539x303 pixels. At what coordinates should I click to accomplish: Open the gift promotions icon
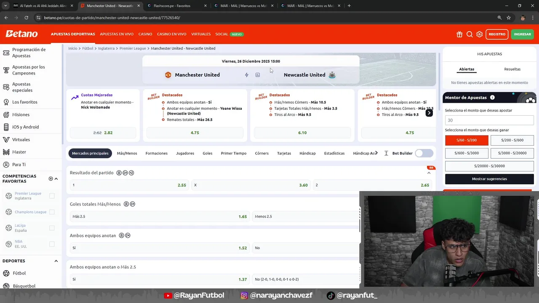459,34
